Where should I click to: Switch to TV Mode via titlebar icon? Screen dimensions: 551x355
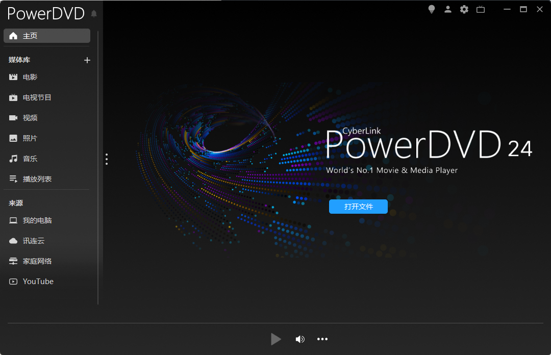point(480,9)
